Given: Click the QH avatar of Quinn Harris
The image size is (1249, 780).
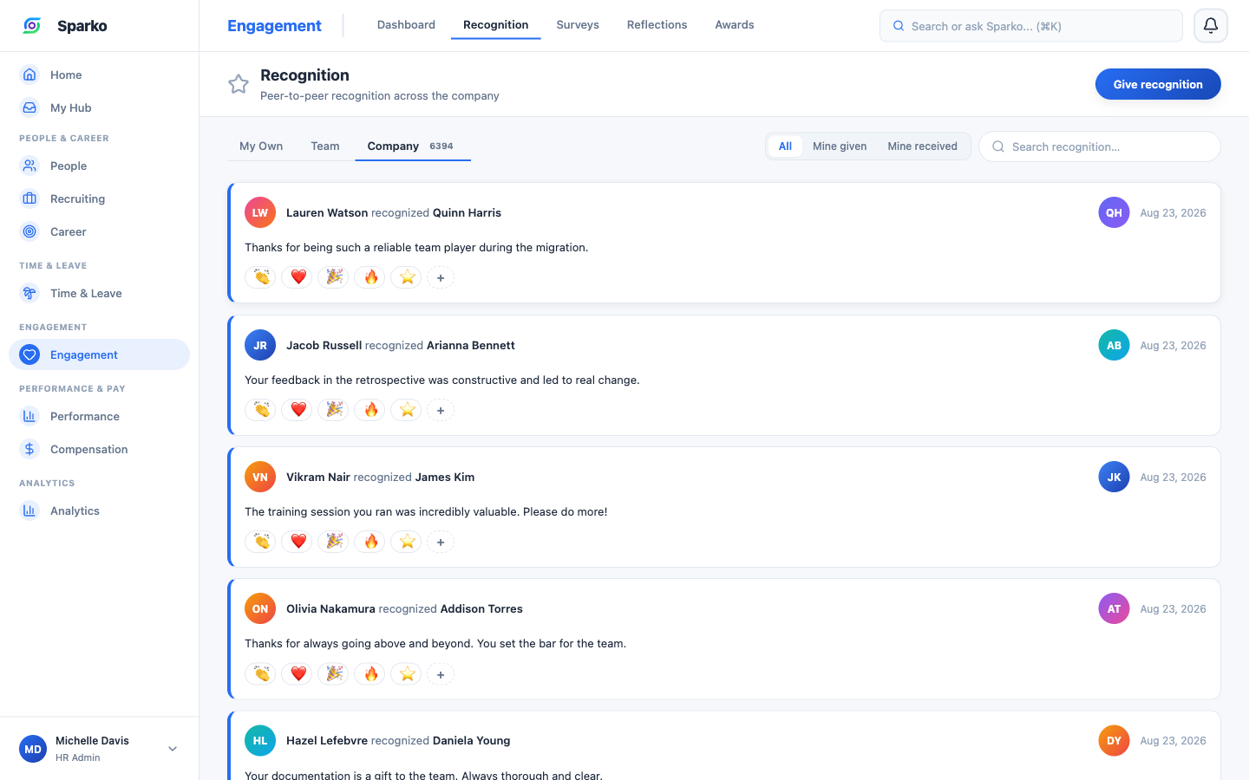Looking at the screenshot, I should (1114, 212).
